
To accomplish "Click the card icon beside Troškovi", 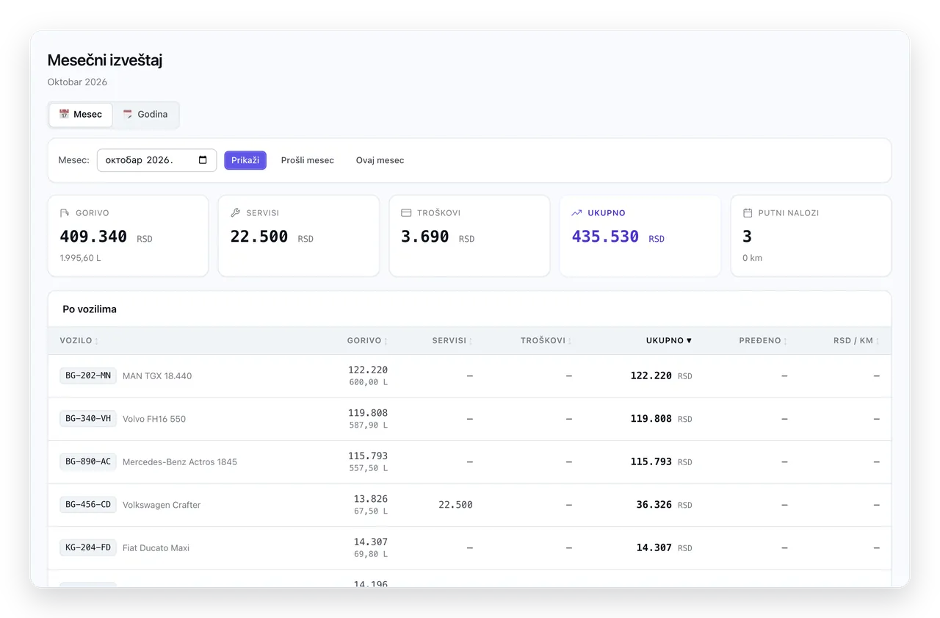I will tap(406, 213).
